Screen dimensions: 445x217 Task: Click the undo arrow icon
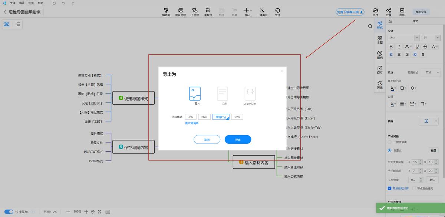(63, 3)
